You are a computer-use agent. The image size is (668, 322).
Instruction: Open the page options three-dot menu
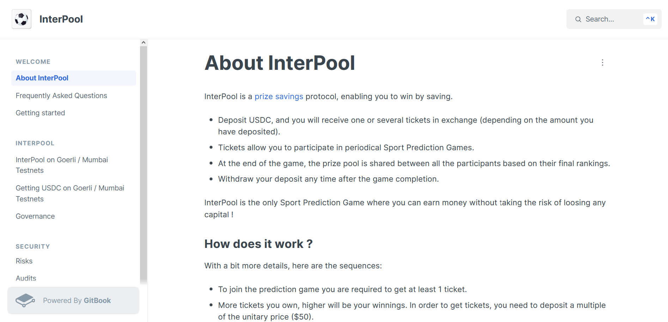click(x=602, y=62)
